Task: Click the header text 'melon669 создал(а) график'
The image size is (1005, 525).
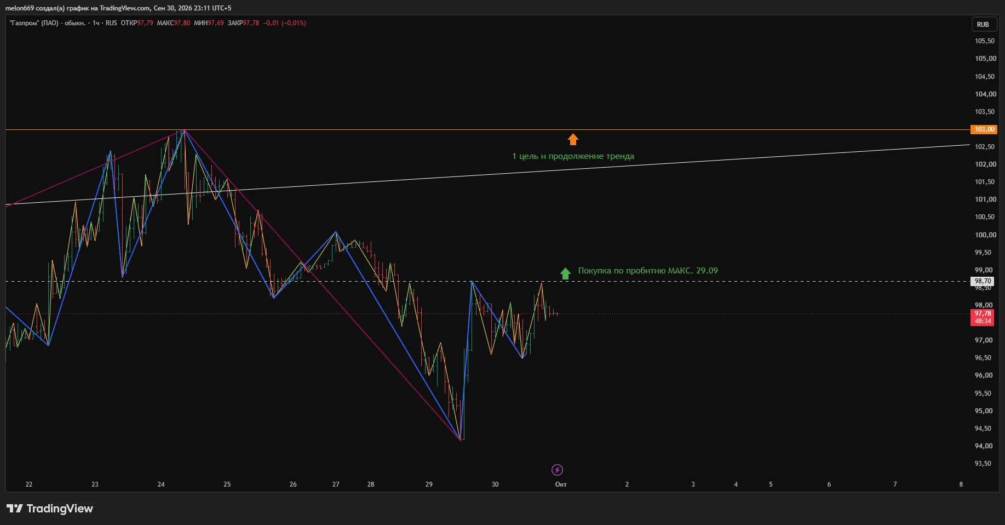Action: click(47, 8)
